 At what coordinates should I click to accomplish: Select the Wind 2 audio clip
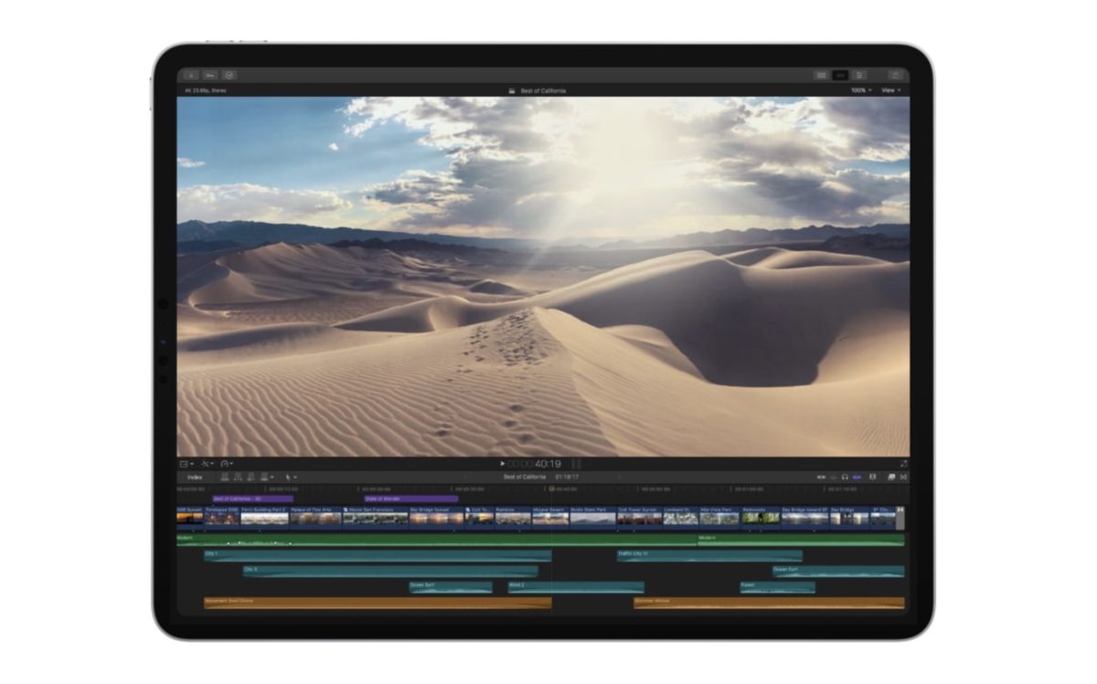[x=575, y=586]
